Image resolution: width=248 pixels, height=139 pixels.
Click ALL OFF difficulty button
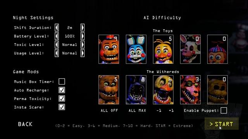click(109, 111)
